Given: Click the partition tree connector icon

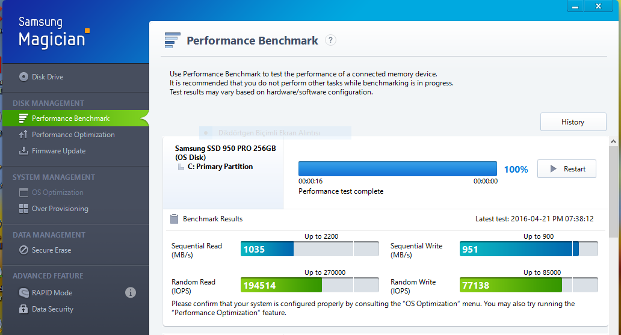Looking at the screenshot, I should click(181, 167).
